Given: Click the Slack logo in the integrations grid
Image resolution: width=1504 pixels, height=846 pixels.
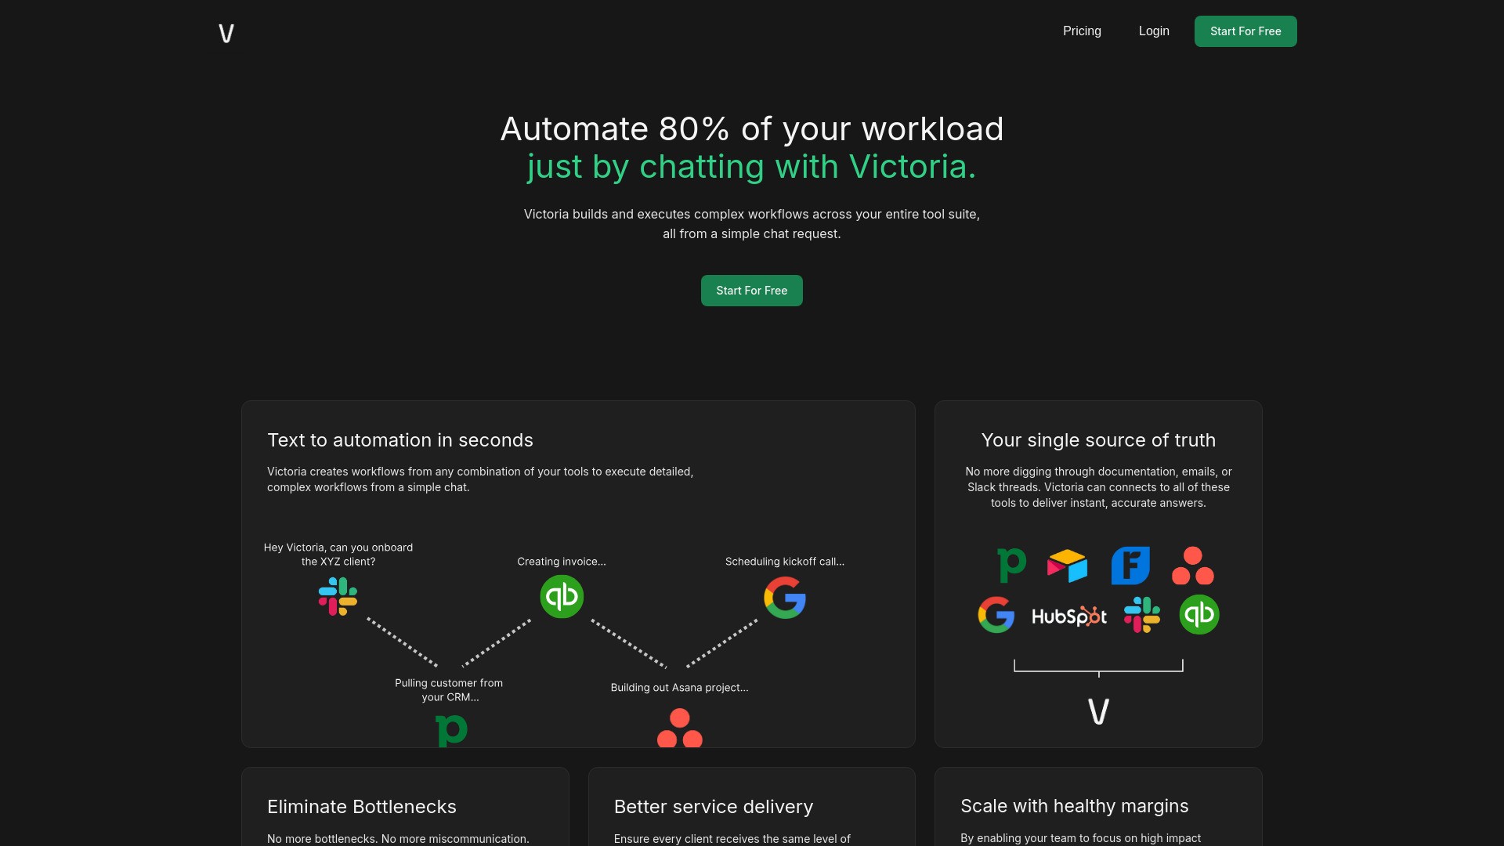Looking at the screenshot, I should pyautogui.click(x=1141, y=615).
